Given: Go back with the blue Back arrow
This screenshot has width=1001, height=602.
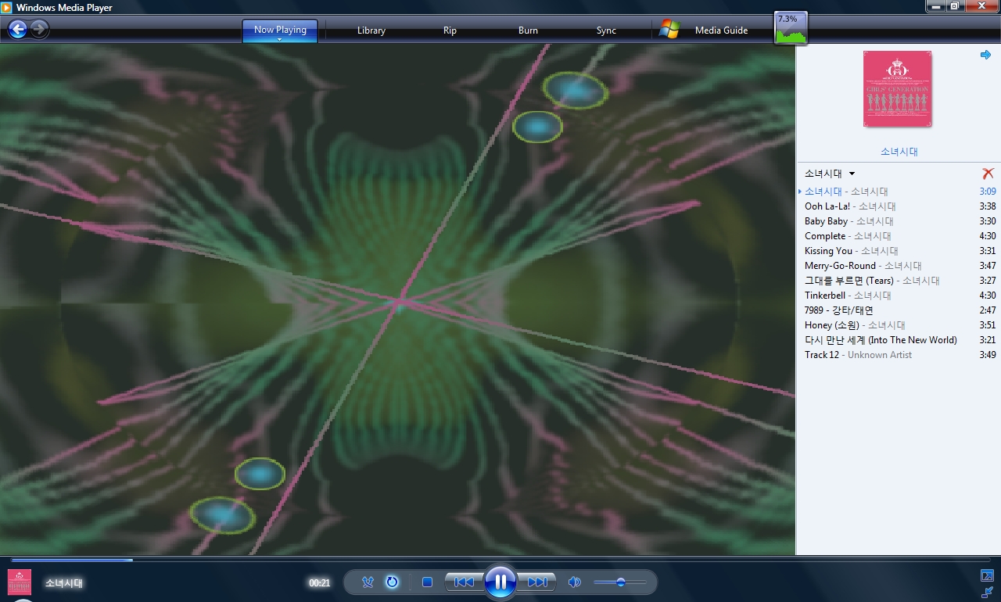Looking at the screenshot, I should tap(17, 30).
